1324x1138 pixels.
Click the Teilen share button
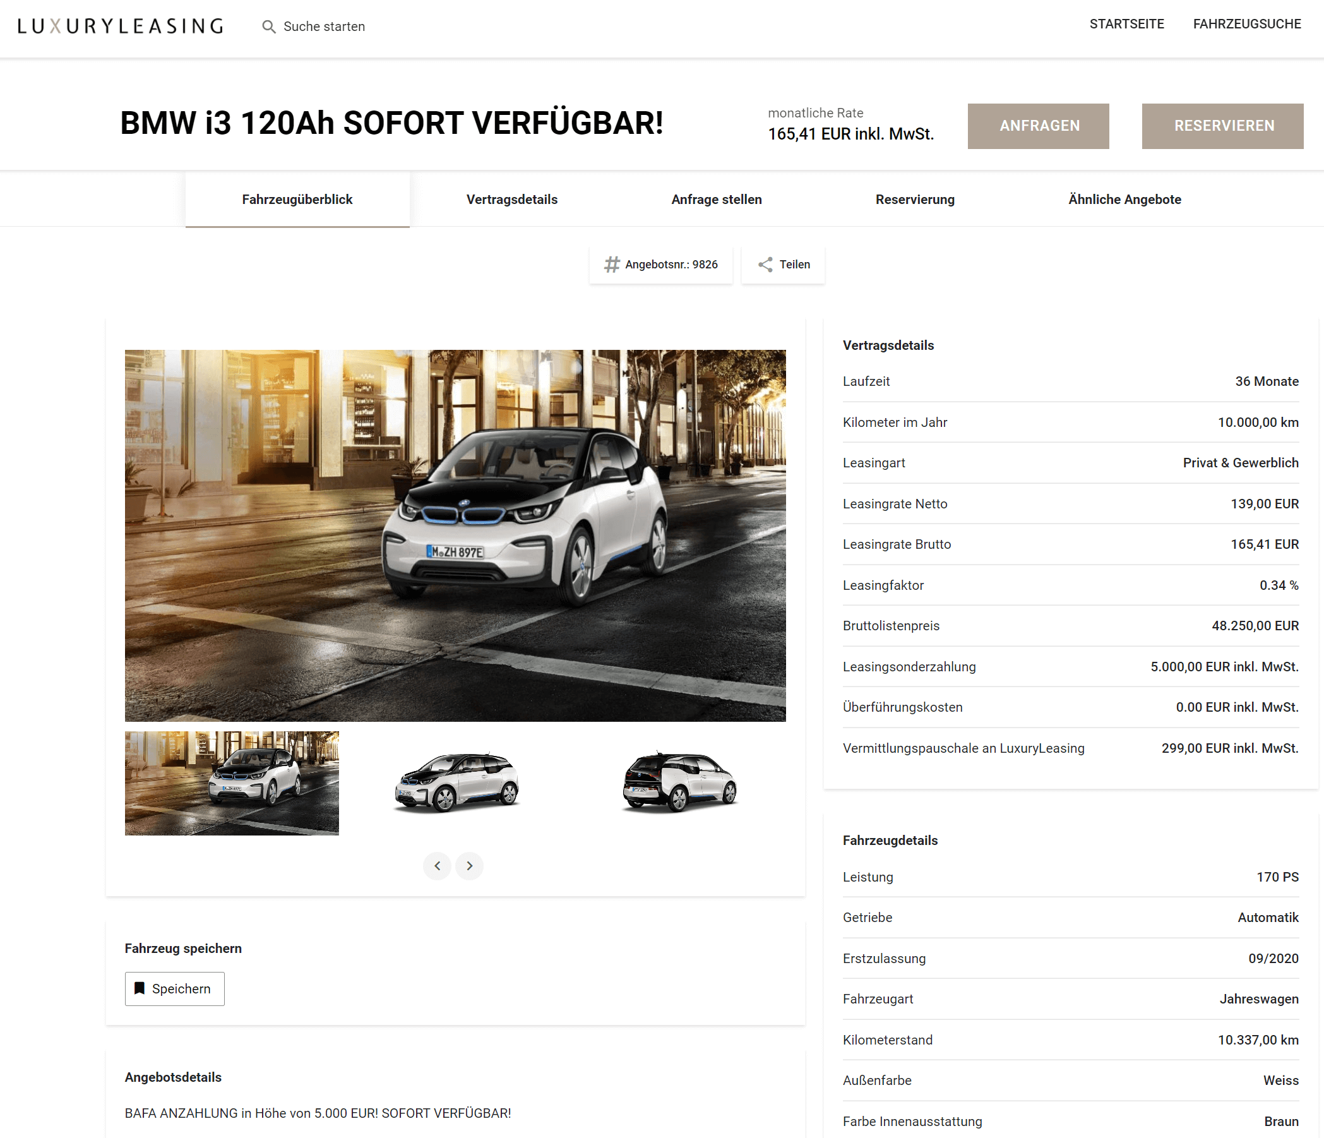[784, 265]
